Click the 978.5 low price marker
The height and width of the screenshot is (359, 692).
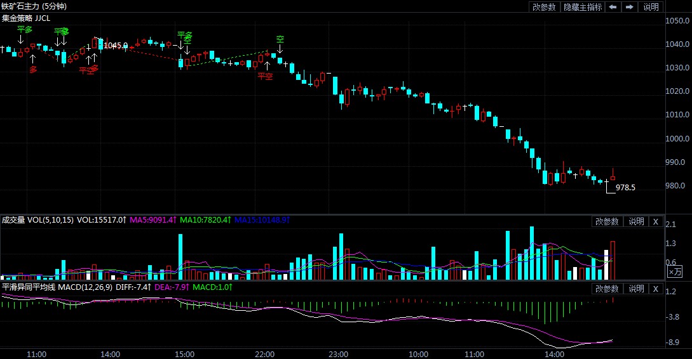pos(625,188)
